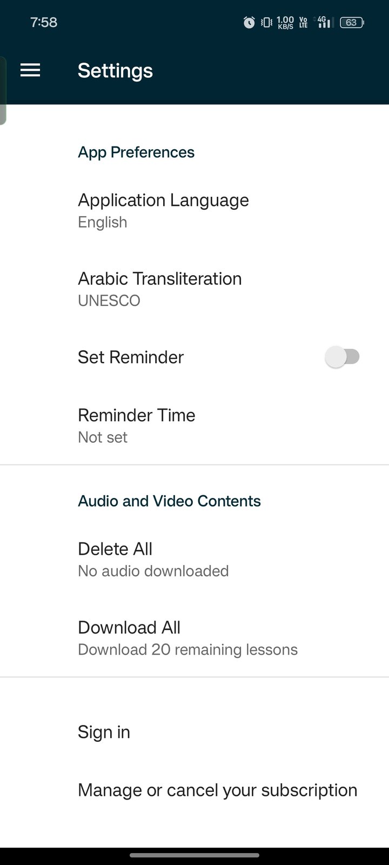The height and width of the screenshot is (865, 389).
Task: Tap the battery level indicator
Action: point(352,22)
